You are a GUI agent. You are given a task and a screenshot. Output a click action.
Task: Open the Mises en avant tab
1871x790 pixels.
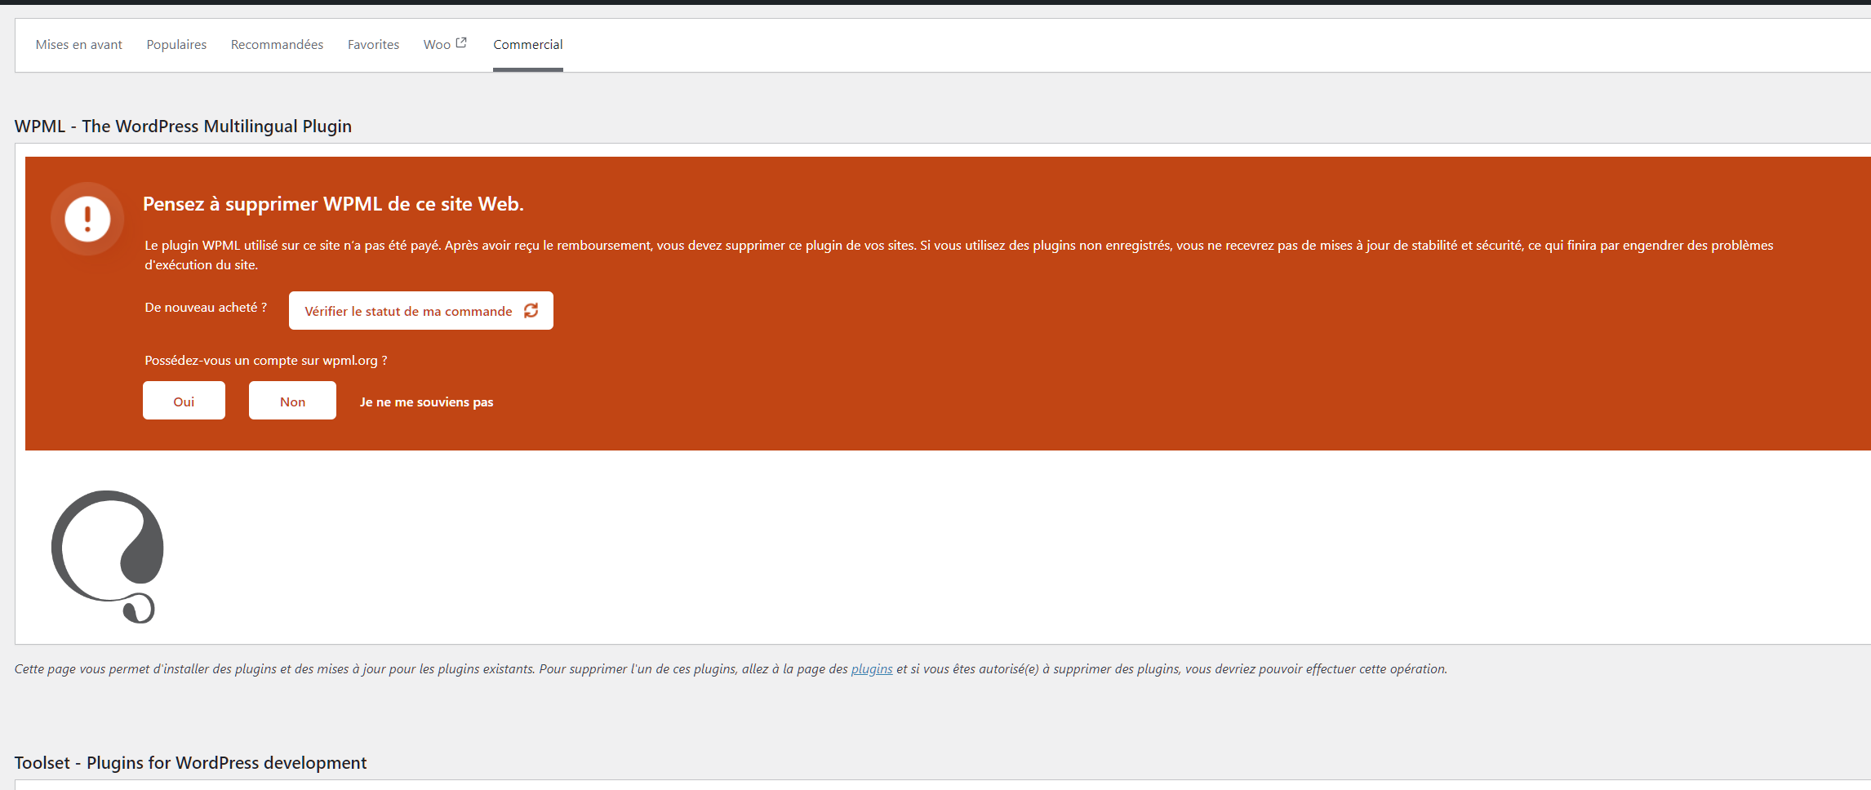point(78,45)
